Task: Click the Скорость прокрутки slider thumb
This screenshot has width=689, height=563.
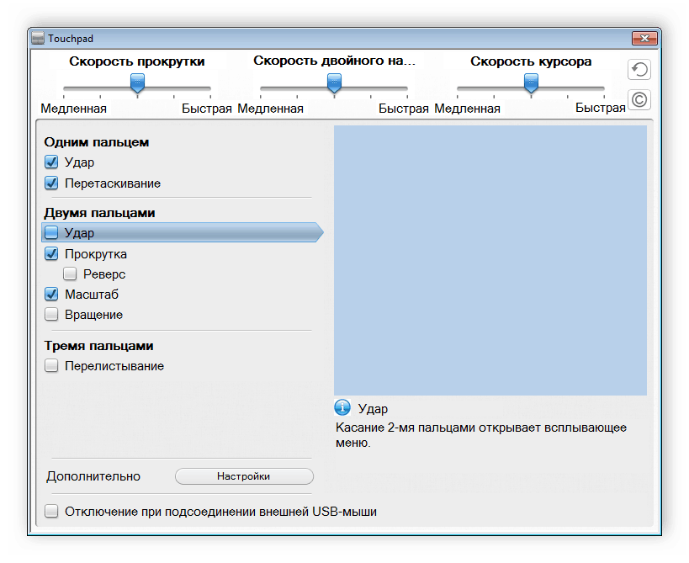Action: click(x=137, y=83)
